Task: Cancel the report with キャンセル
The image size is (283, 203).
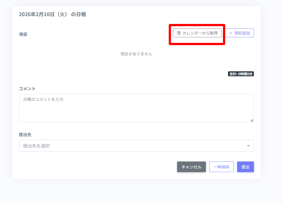Action: [191, 167]
